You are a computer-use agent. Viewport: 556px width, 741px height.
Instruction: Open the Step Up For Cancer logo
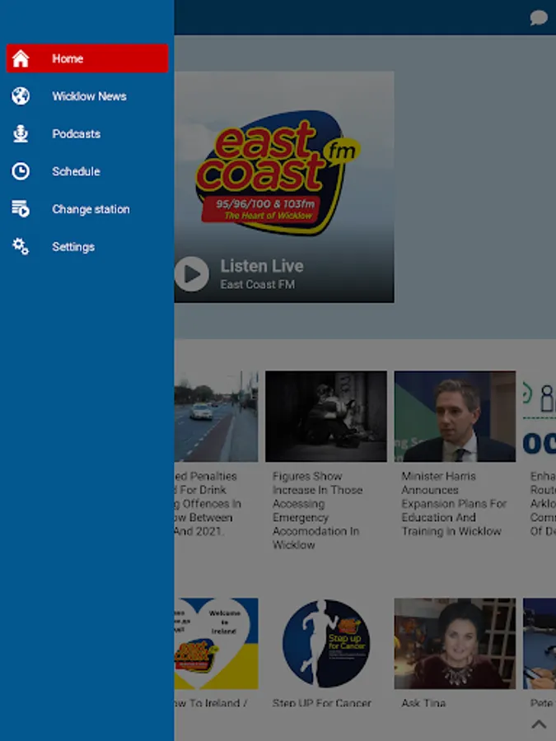coord(325,644)
